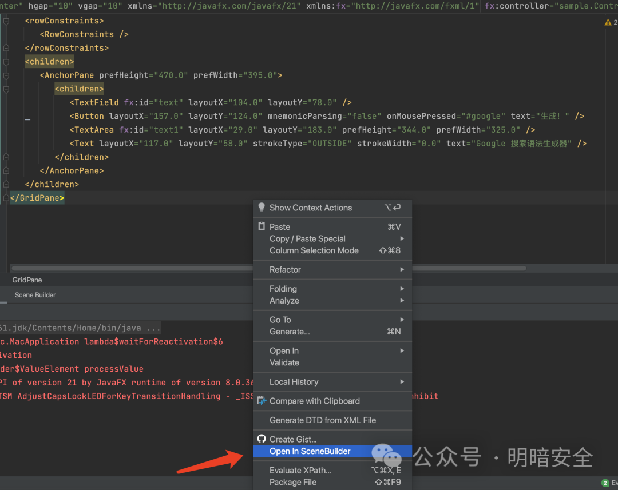Click the lightbulb icon beside Show Context Actions
Screen dimensions: 618x490
click(262, 207)
